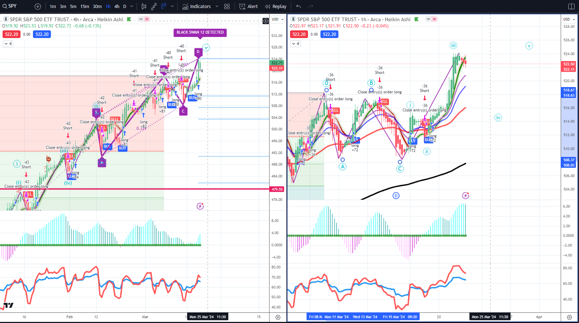This screenshot has width=579, height=323.
Task: Choose the step line chart style icon
Action: [154, 7]
